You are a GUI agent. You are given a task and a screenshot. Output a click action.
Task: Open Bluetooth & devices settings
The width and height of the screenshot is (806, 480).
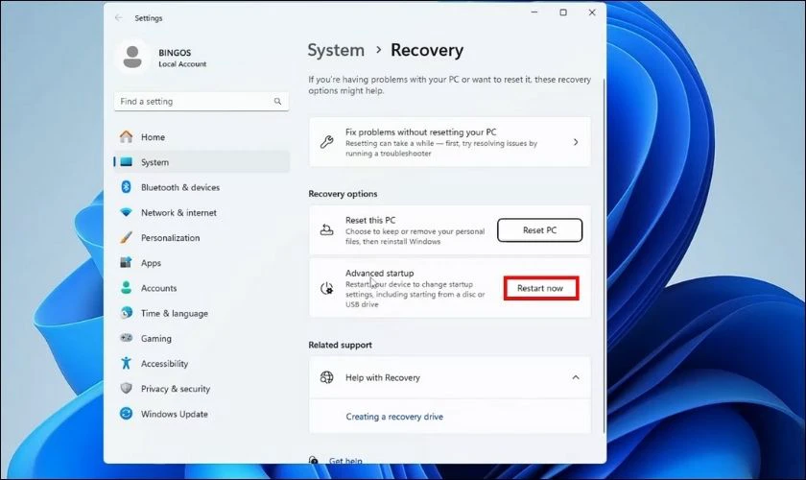201,187
